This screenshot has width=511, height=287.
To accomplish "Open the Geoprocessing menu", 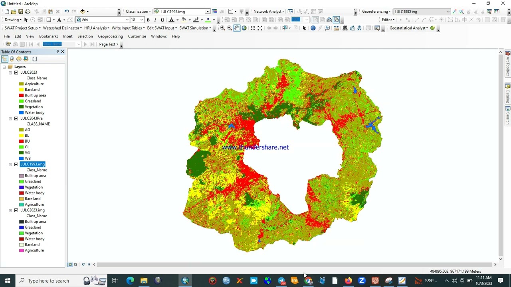I will tap(110, 36).
